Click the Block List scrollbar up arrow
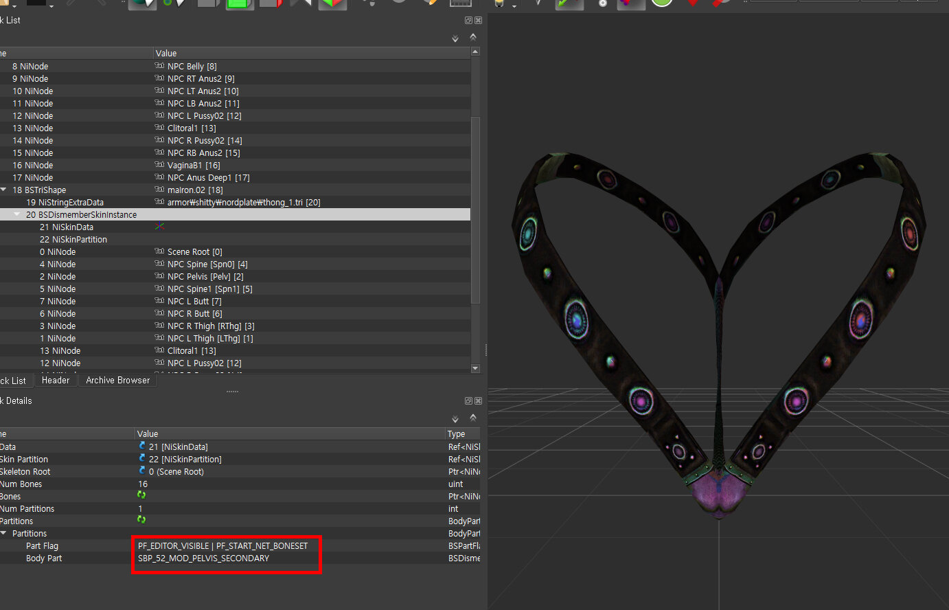This screenshot has width=949, height=610. (x=475, y=52)
